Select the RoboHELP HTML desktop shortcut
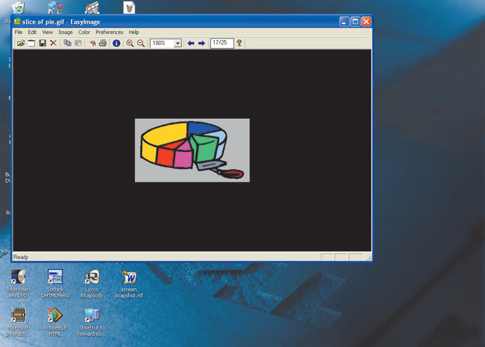485x347 pixels. pyautogui.click(x=54, y=320)
